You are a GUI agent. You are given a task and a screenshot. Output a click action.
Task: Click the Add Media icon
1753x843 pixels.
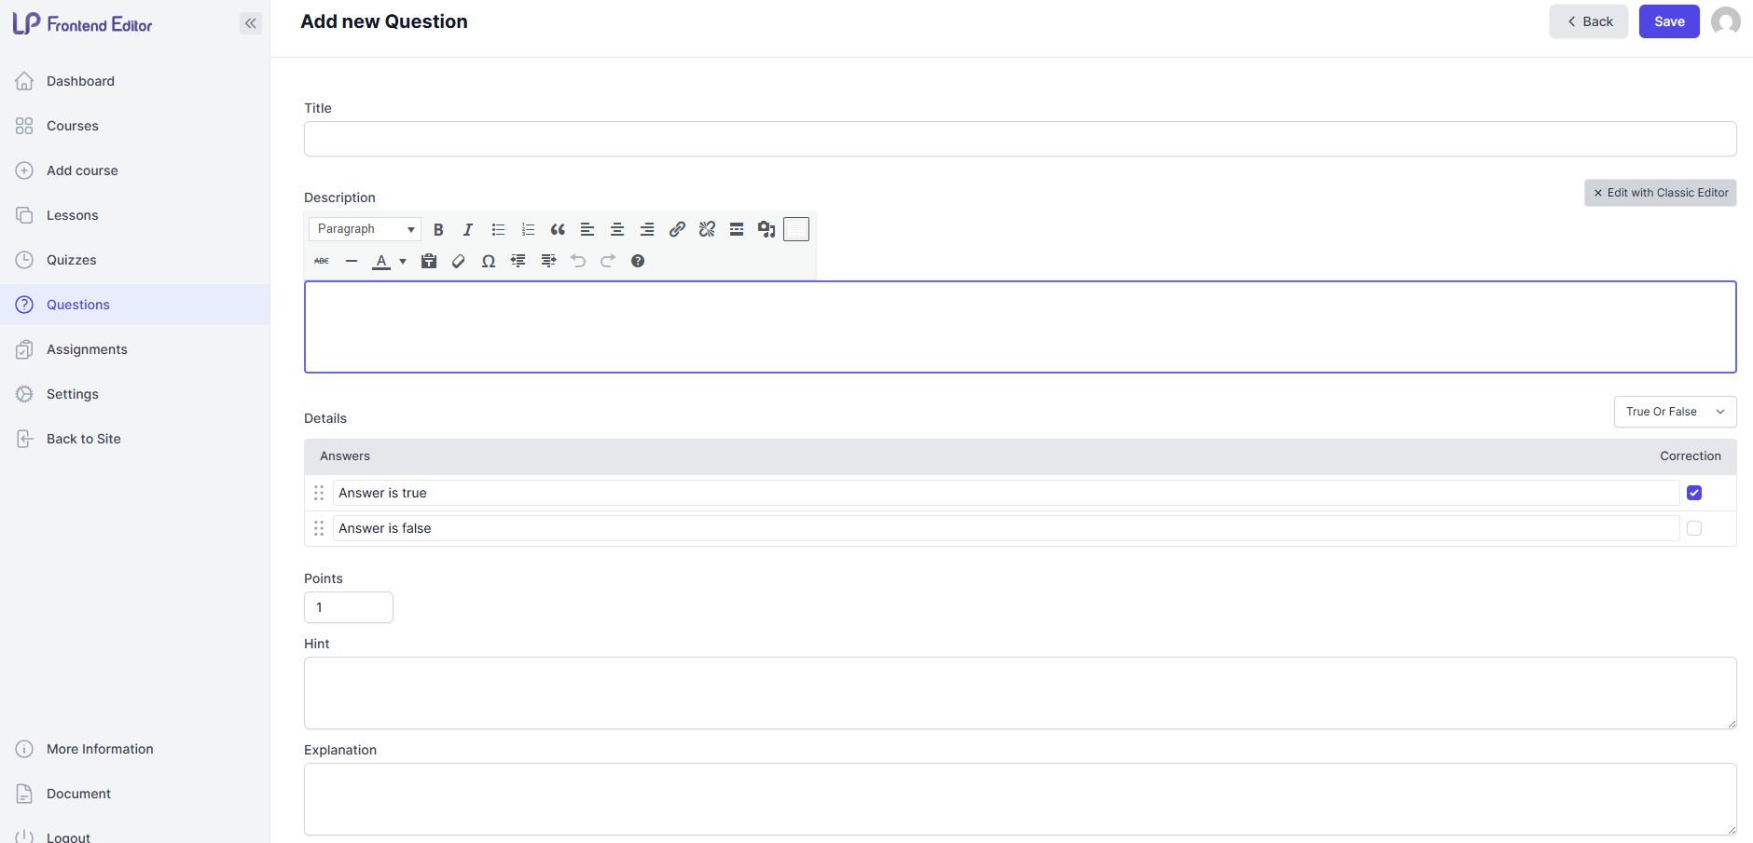766,229
